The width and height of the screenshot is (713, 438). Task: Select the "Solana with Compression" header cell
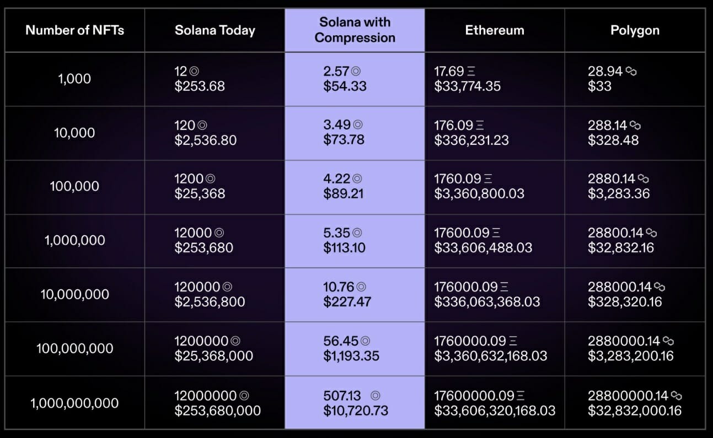click(x=355, y=30)
